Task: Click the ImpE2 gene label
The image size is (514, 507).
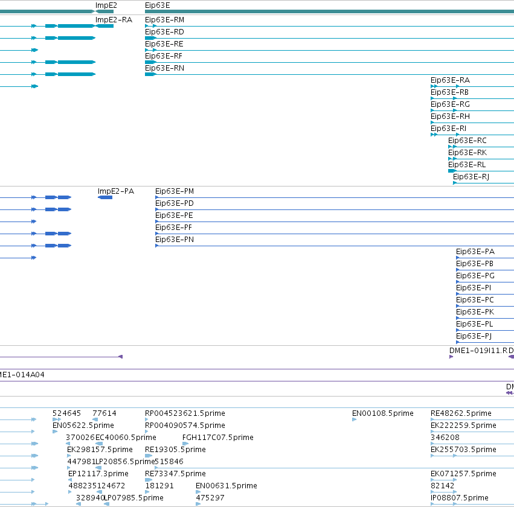Action: coord(106,5)
